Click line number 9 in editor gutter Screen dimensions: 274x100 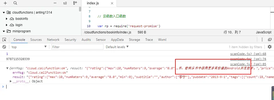point(89,21)
